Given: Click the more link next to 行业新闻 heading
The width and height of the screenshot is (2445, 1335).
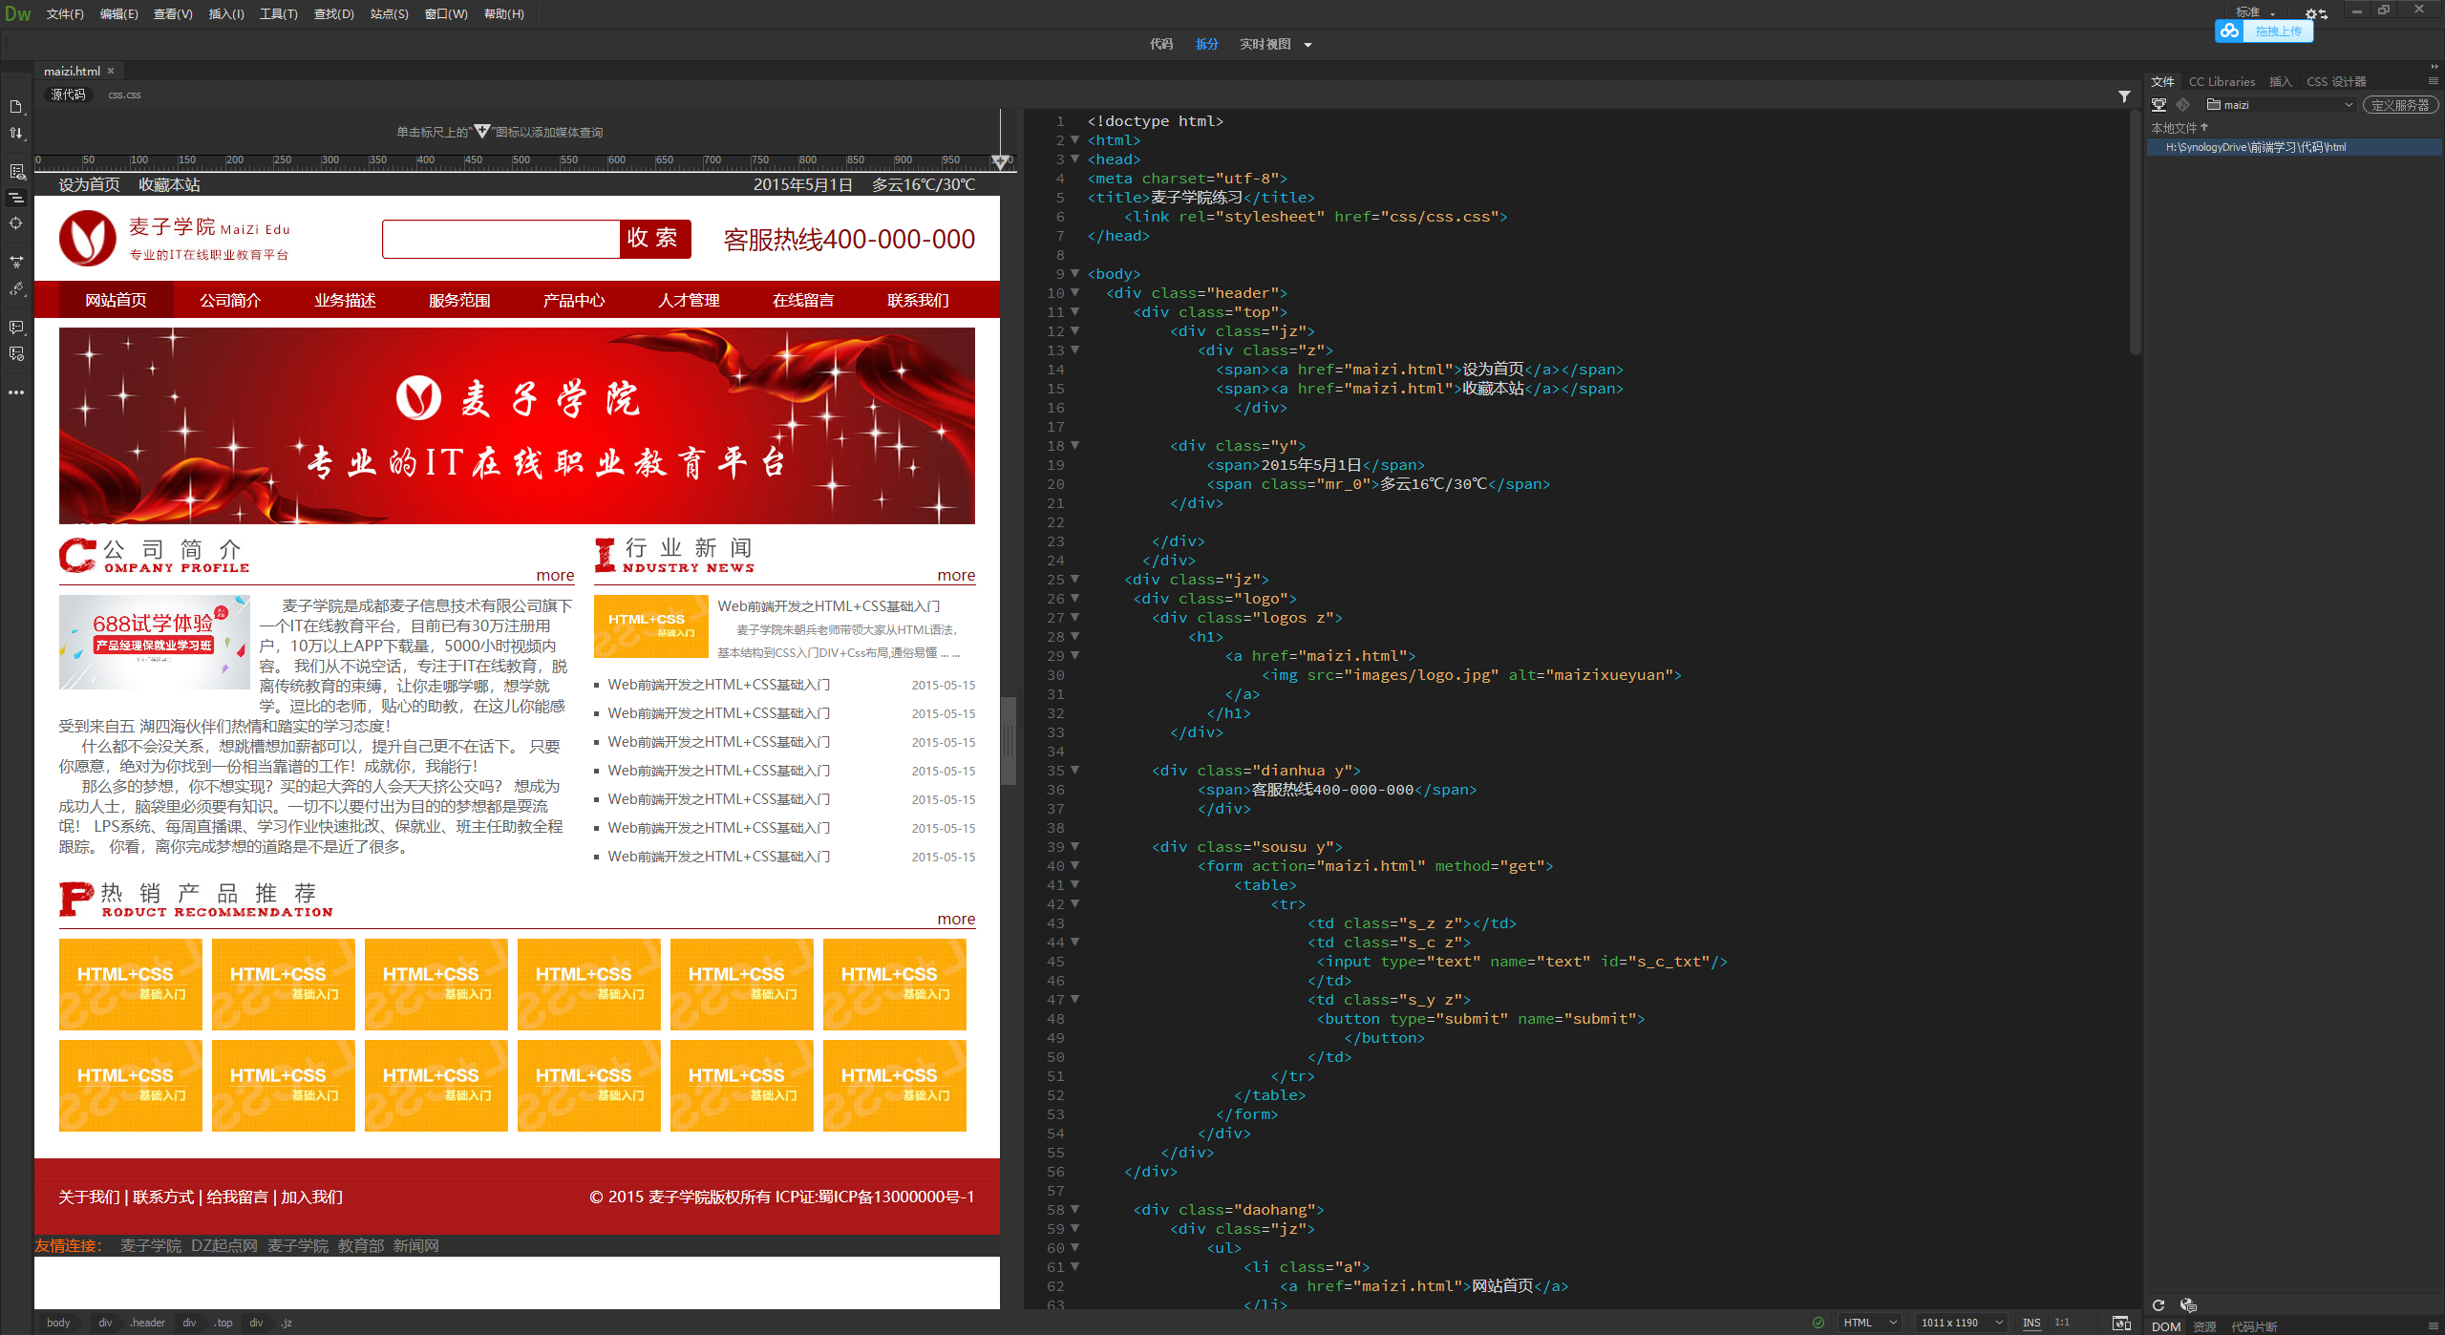Looking at the screenshot, I should (956, 575).
